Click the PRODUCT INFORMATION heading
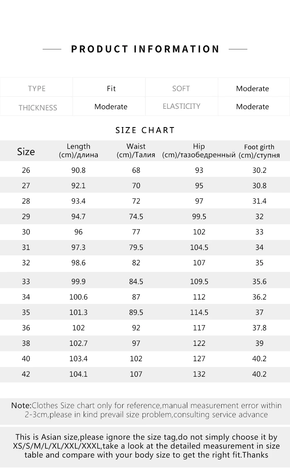Screen dimensions: 290x475 [145, 49]
